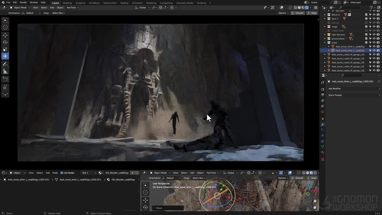Open the Stack Presets dropdown

point(354,95)
